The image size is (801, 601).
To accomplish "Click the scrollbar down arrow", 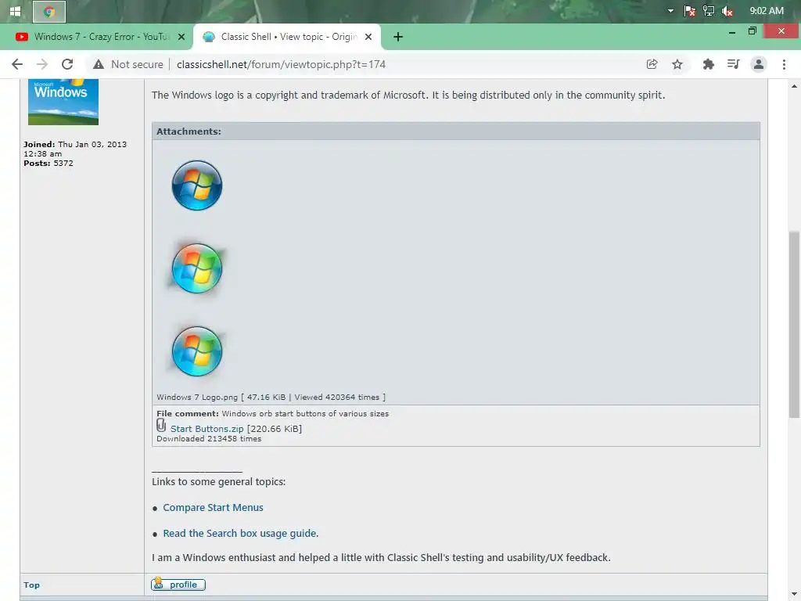I will point(794,593).
